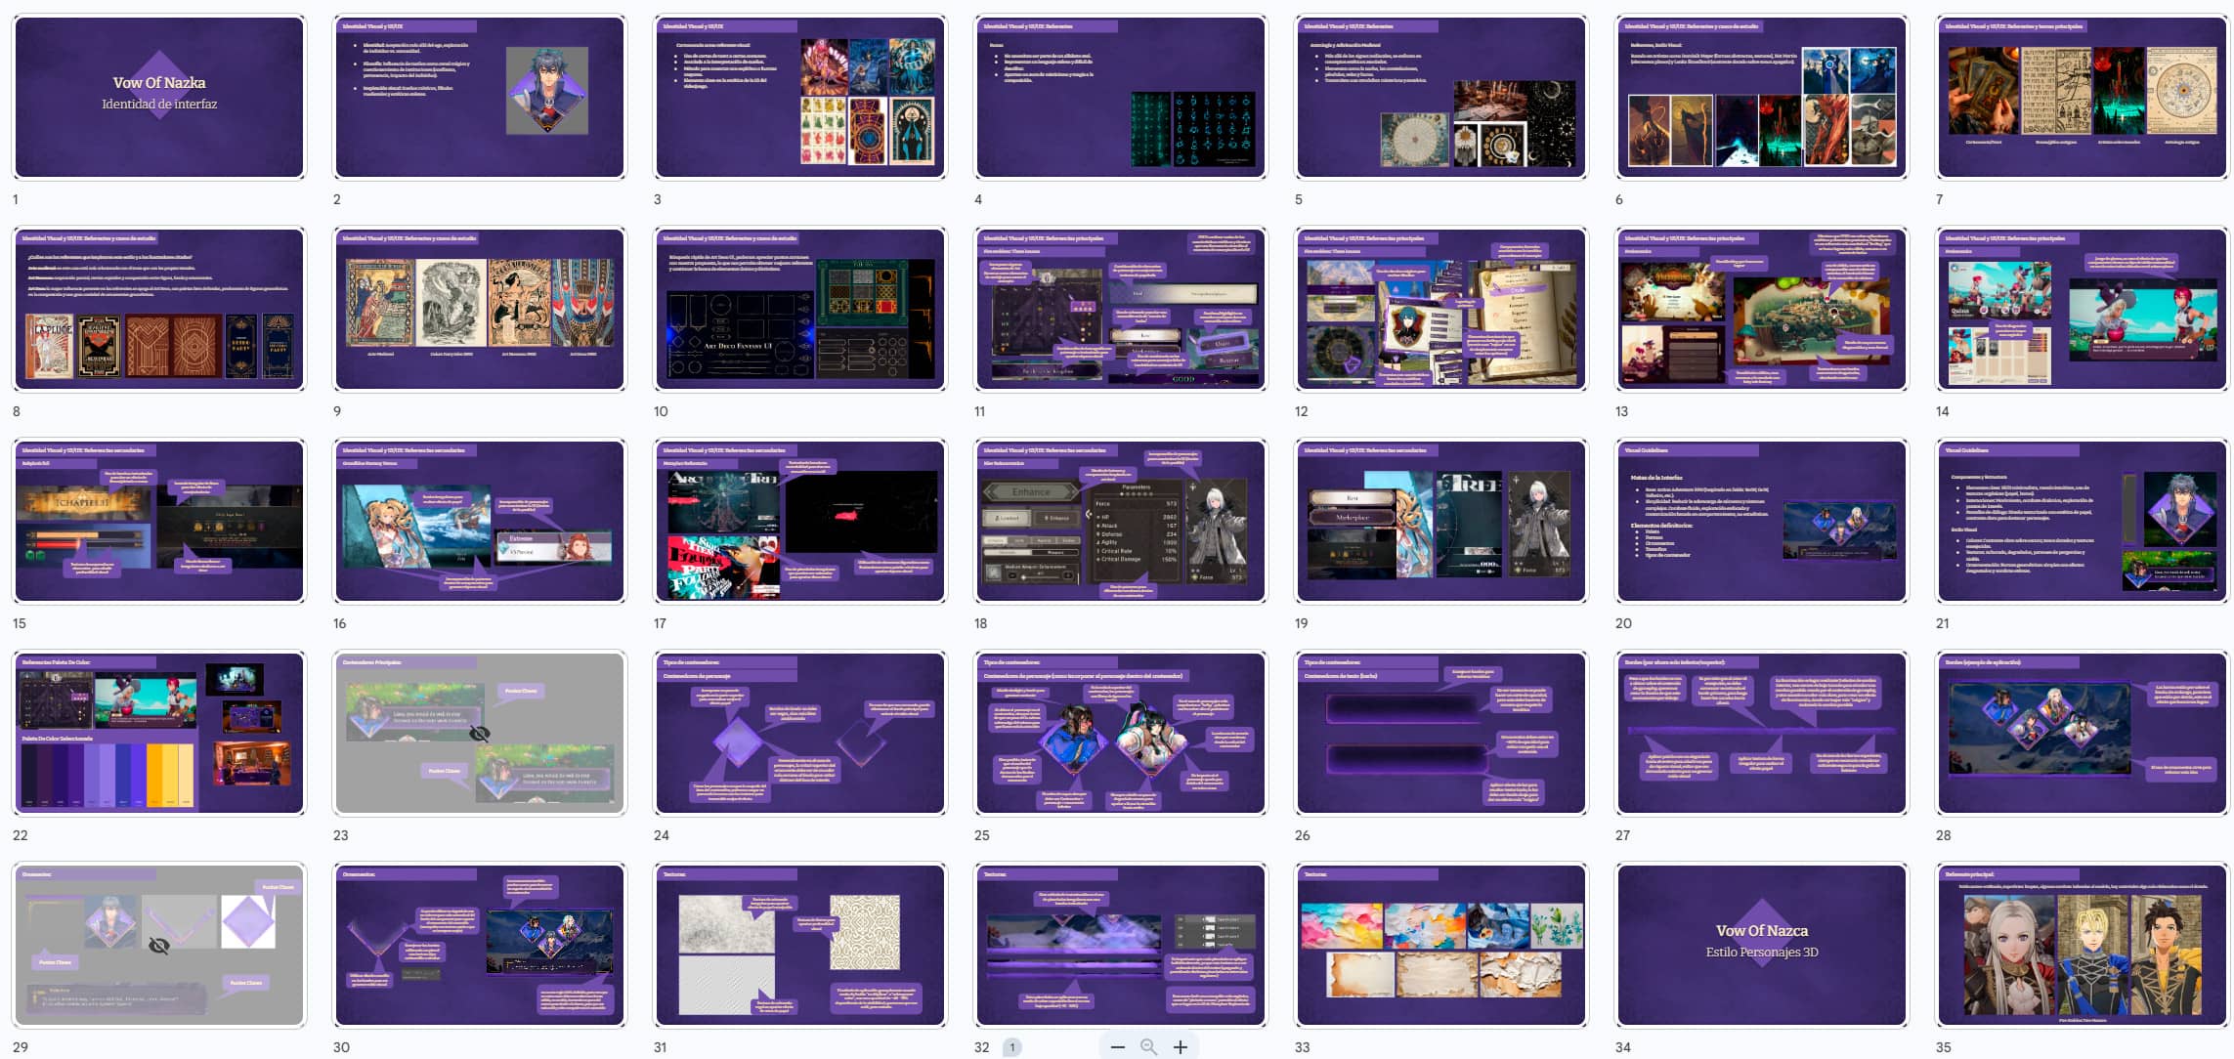Image resolution: width=2234 pixels, height=1059 pixels.
Task: Select the Vow Of Nazka title slide 1
Action: click(x=158, y=97)
